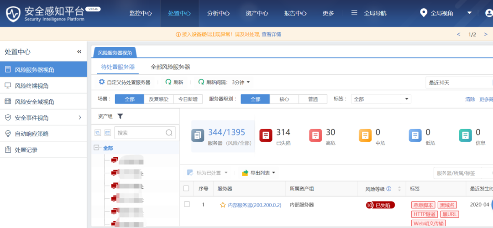
Task: Collapse the 全部 asset tree node
Action: coord(97,148)
